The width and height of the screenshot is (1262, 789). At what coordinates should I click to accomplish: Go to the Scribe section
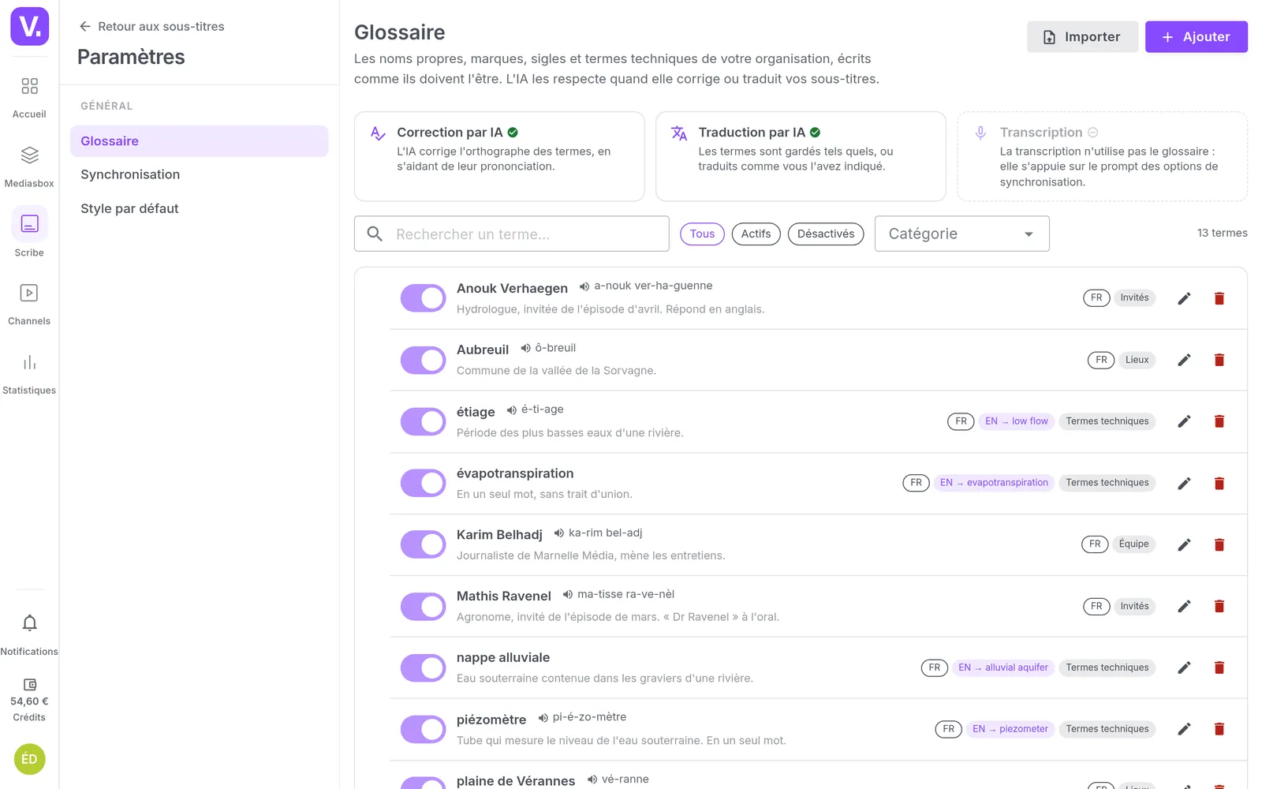click(29, 234)
